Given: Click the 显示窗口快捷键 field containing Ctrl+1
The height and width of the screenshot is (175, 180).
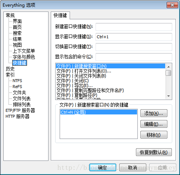Looking at the screenshot, I should click(134, 37).
